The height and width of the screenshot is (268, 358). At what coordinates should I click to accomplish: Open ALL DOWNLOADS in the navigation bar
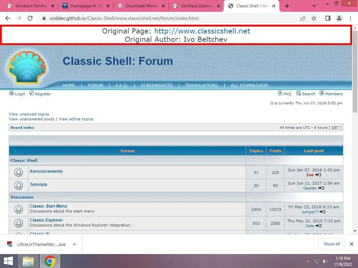tap(249, 85)
